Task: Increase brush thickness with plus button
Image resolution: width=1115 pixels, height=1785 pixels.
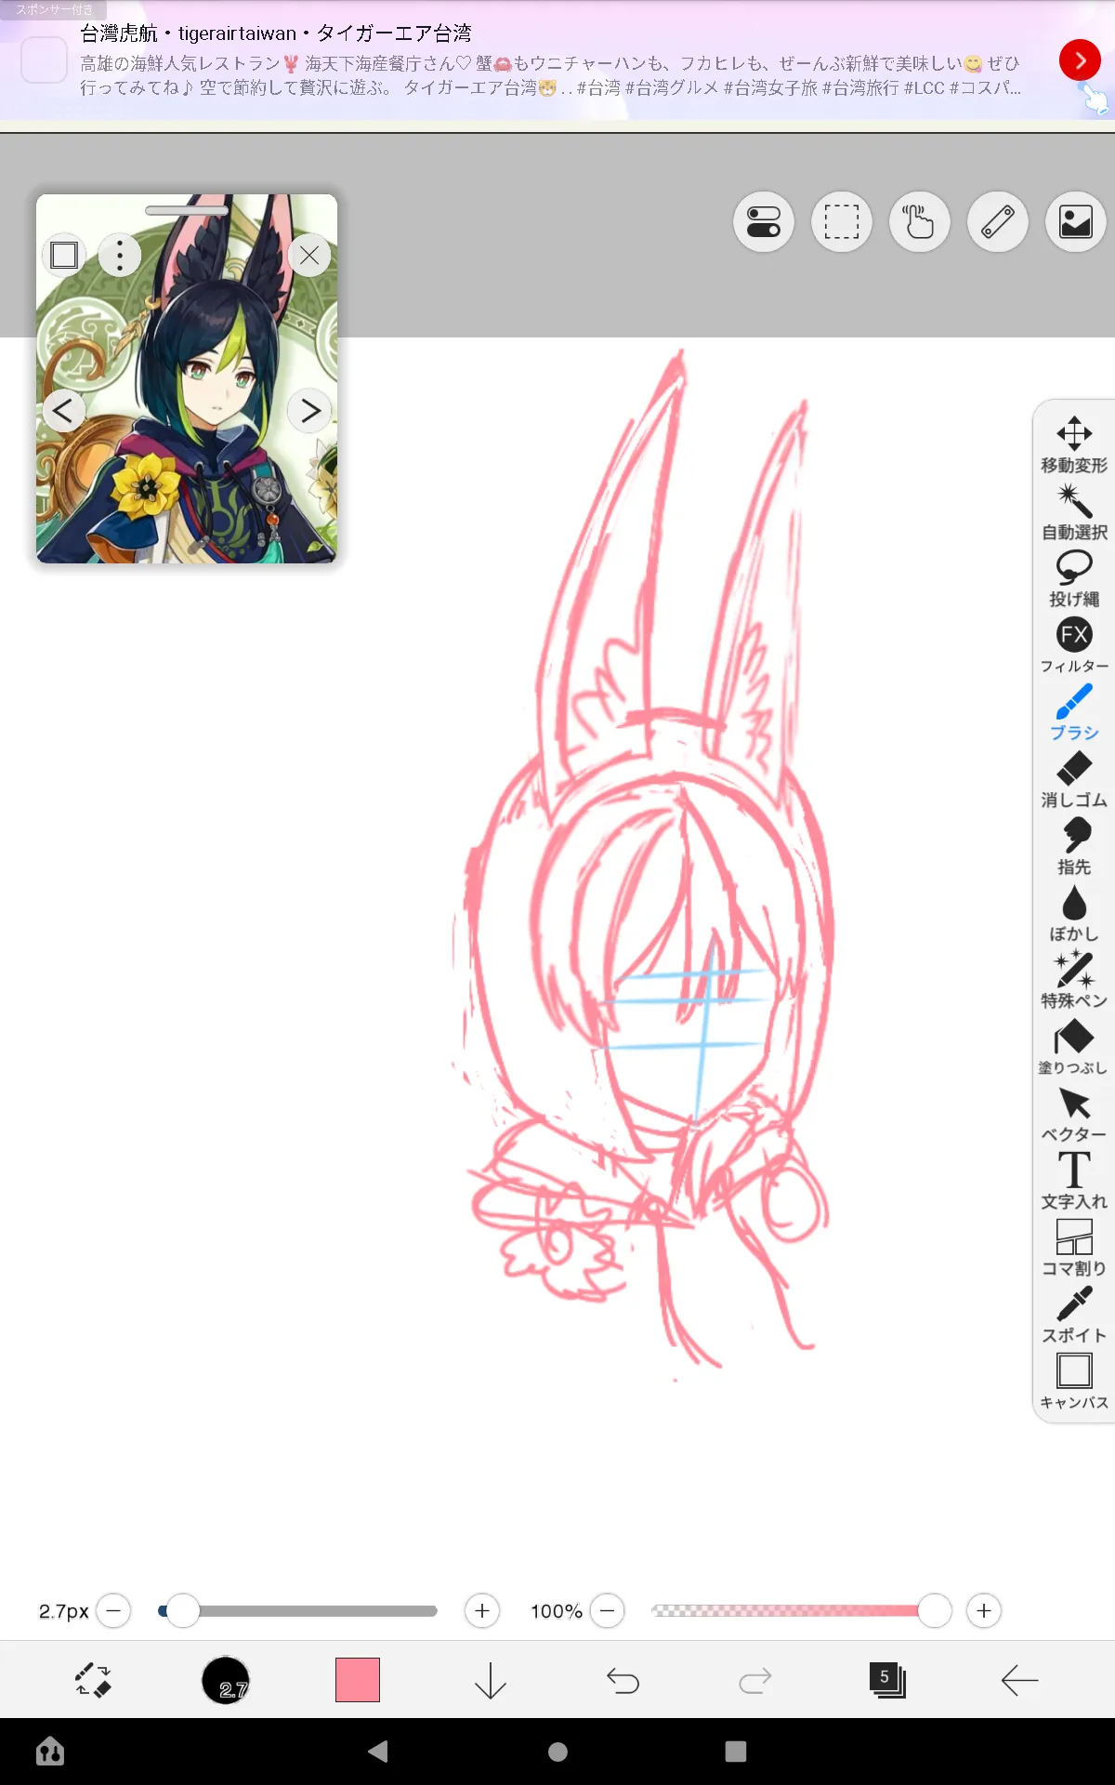Action: click(482, 1610)
